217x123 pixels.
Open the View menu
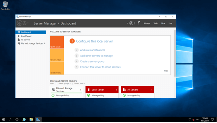tap(163, 23)
